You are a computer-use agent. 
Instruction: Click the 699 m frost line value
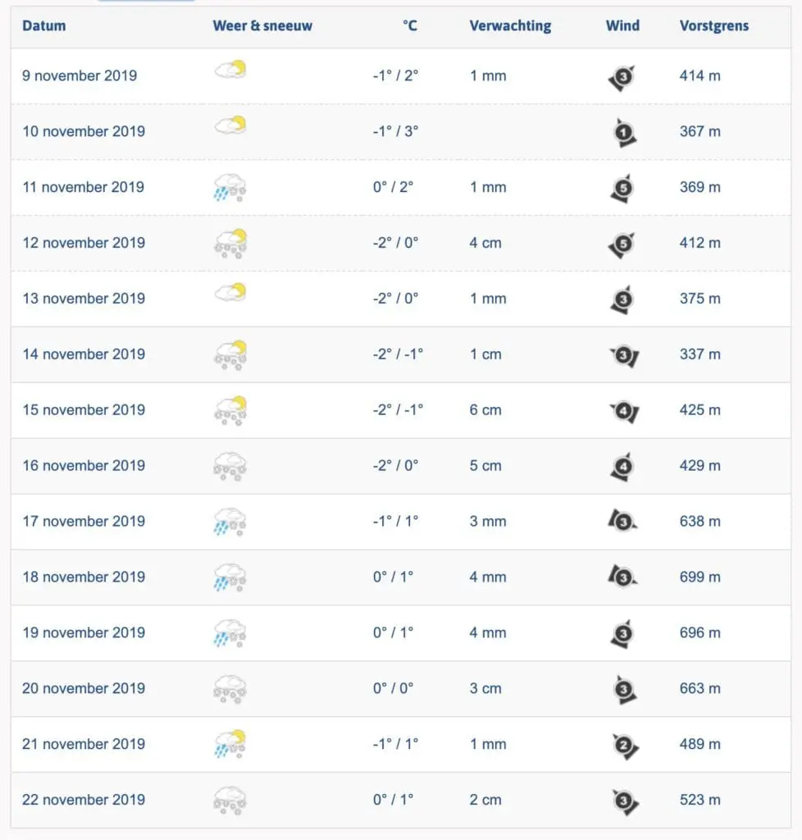point(699,577)
